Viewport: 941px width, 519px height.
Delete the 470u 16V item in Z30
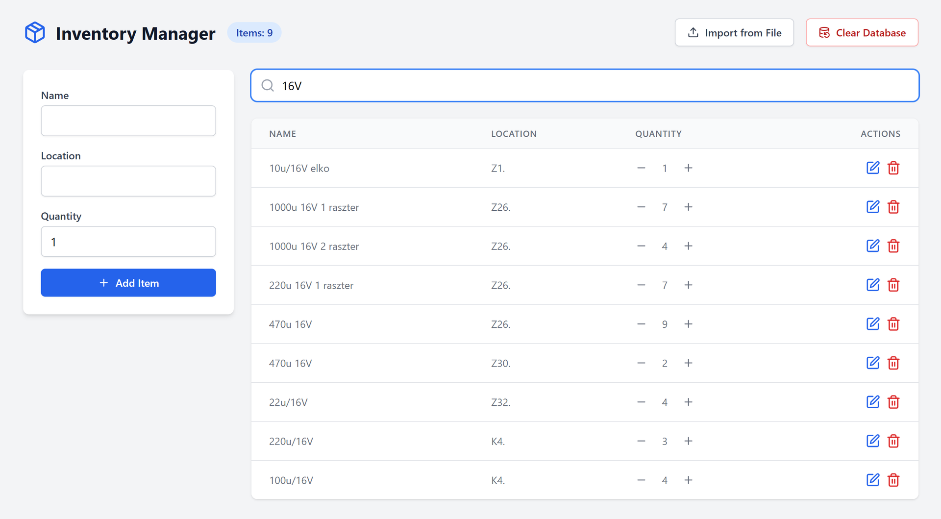pyautogui.click(x=893, y=363)
